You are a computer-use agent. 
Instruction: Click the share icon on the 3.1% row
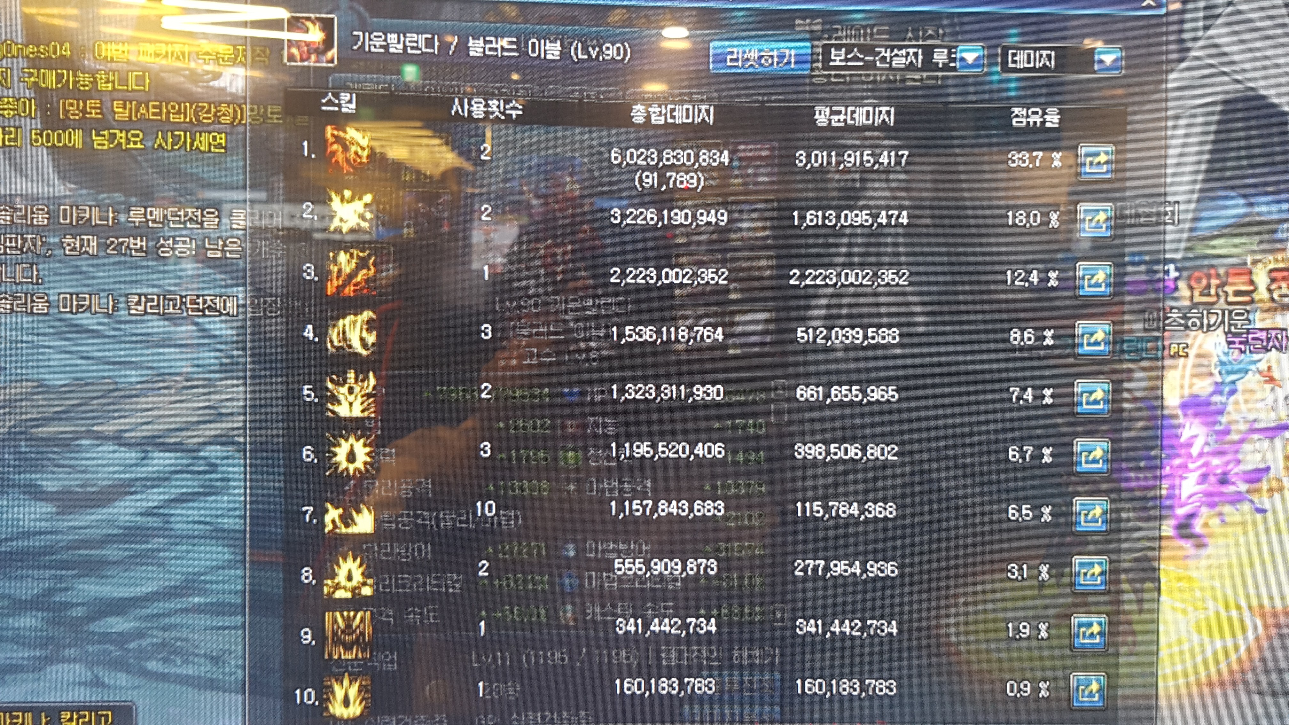click(x=1090, y=574)
